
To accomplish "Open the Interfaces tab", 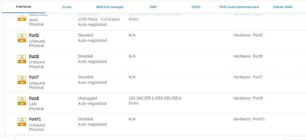I will point(23,7).
